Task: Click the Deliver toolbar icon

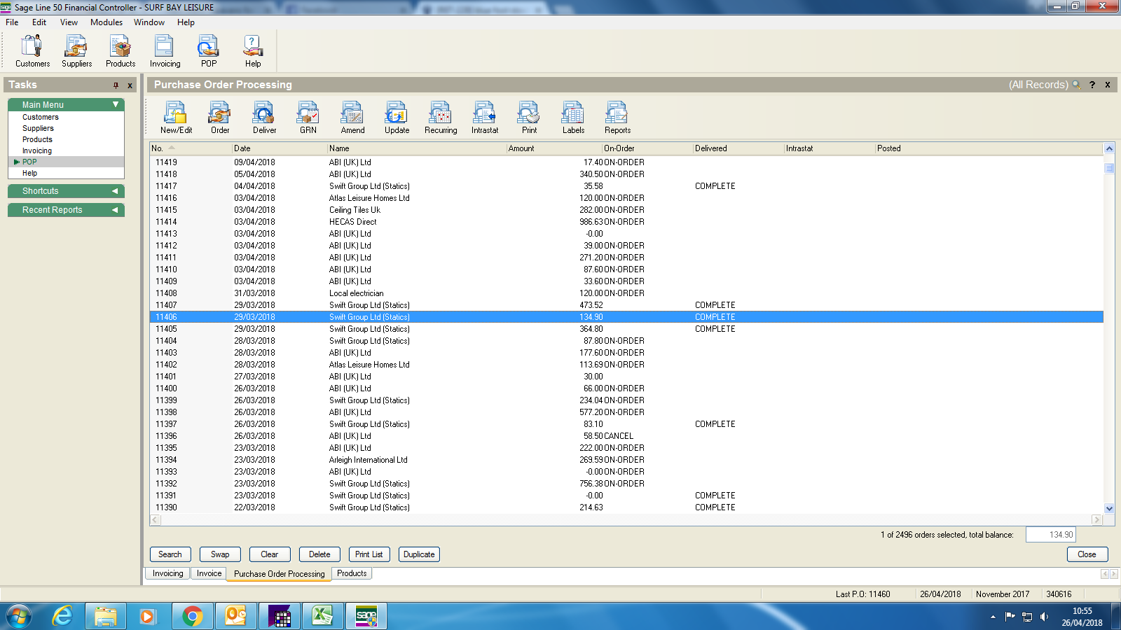Action: point(264,117)
